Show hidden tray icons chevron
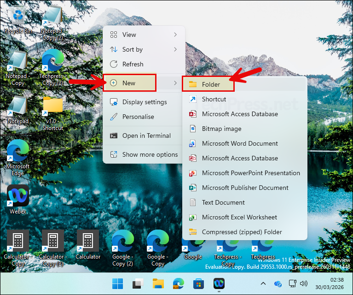The image size is (353, 295). pyautogui.click(x=263, y=283)
